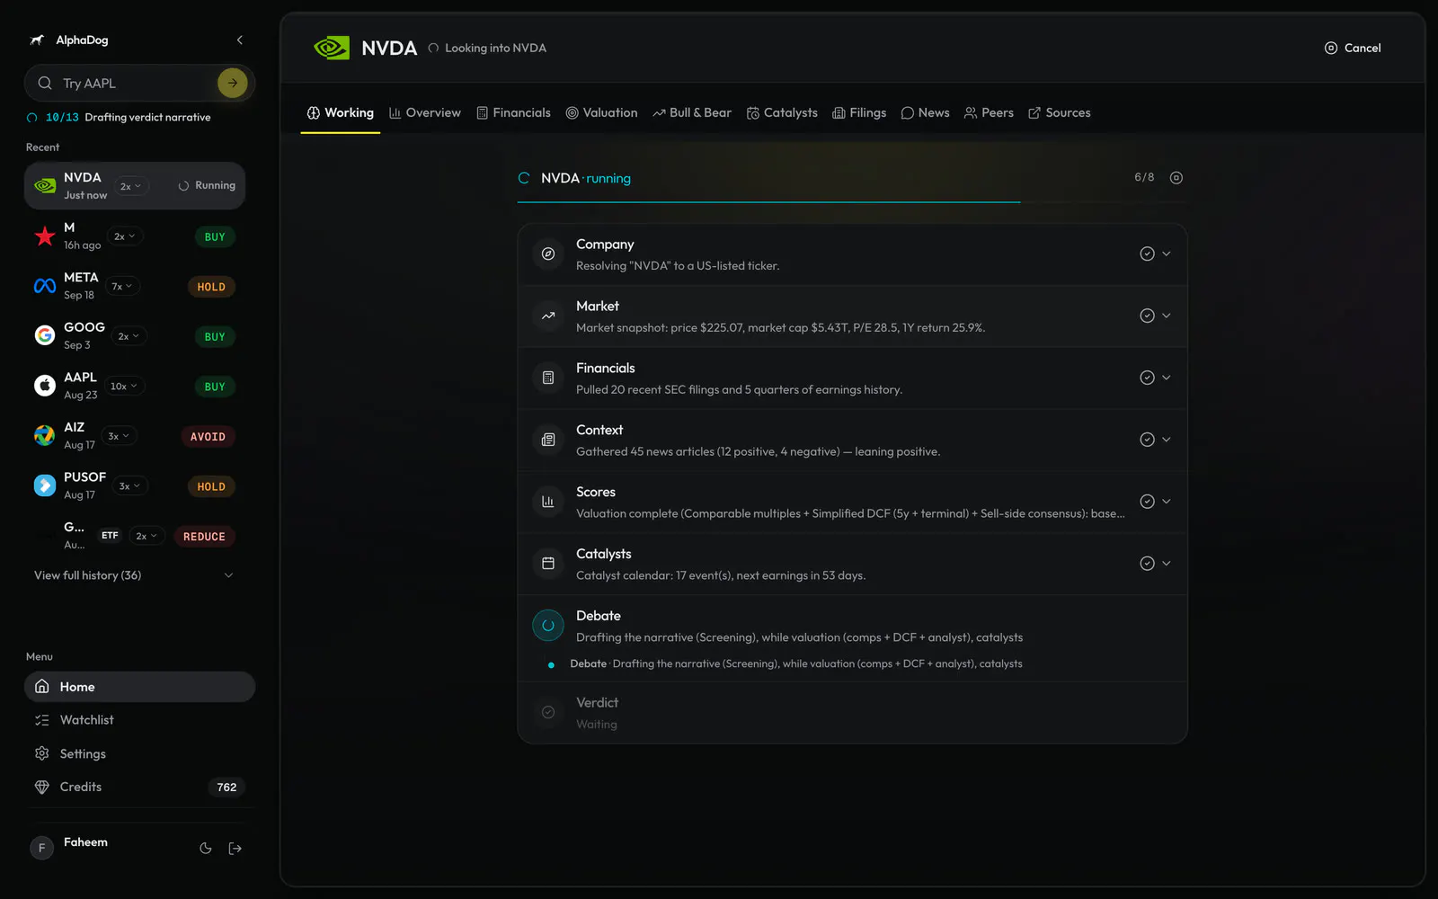Click the Faheem user avatar
Viewport: 1438px width, 899px height.
point(41,848)
